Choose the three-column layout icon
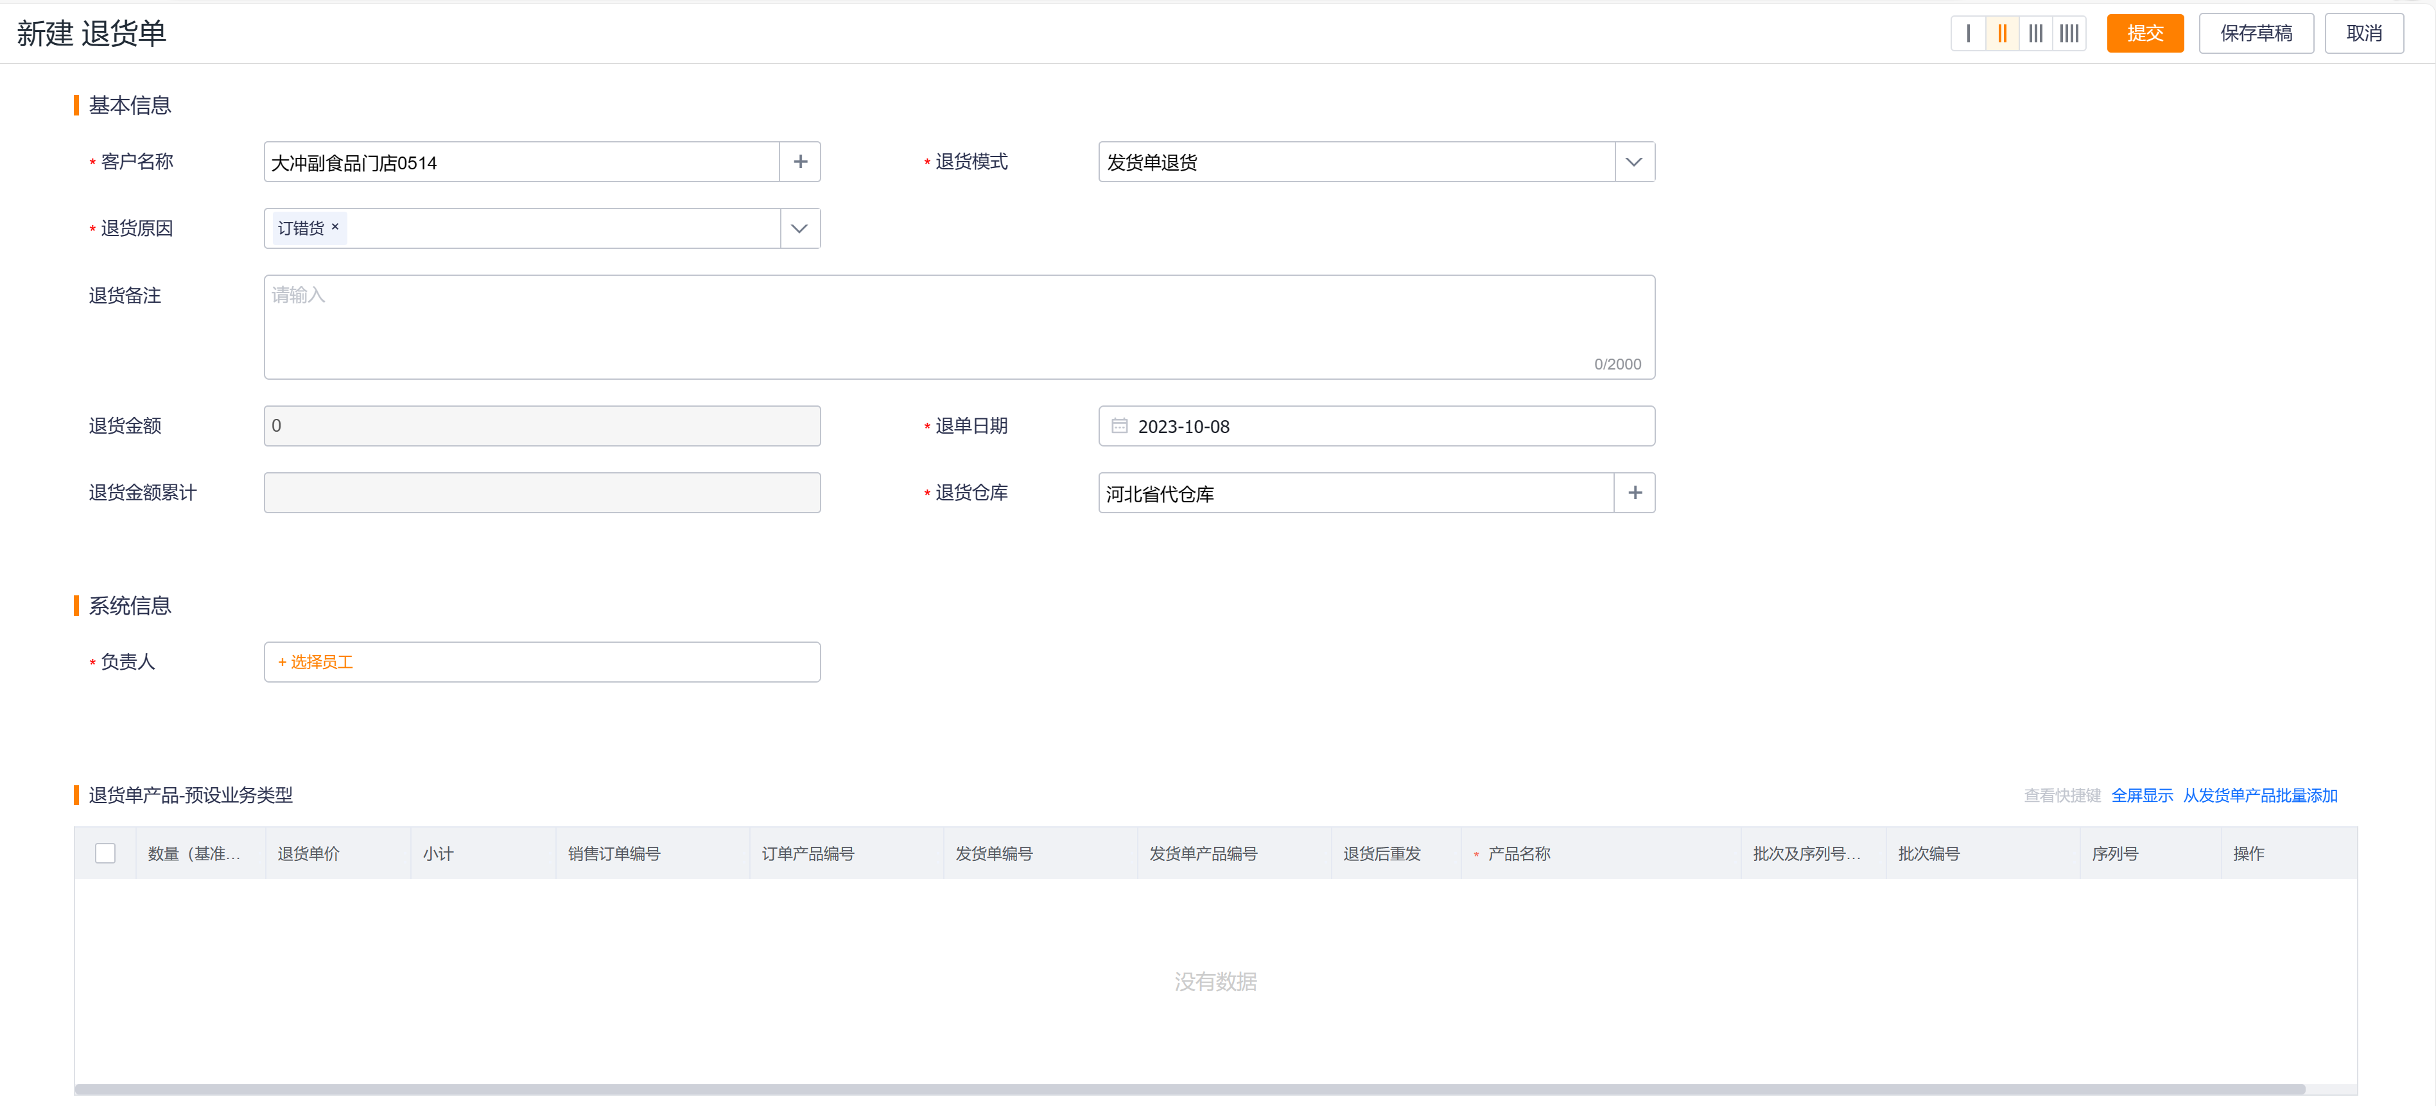2436x1106 pixels. 2035,34
